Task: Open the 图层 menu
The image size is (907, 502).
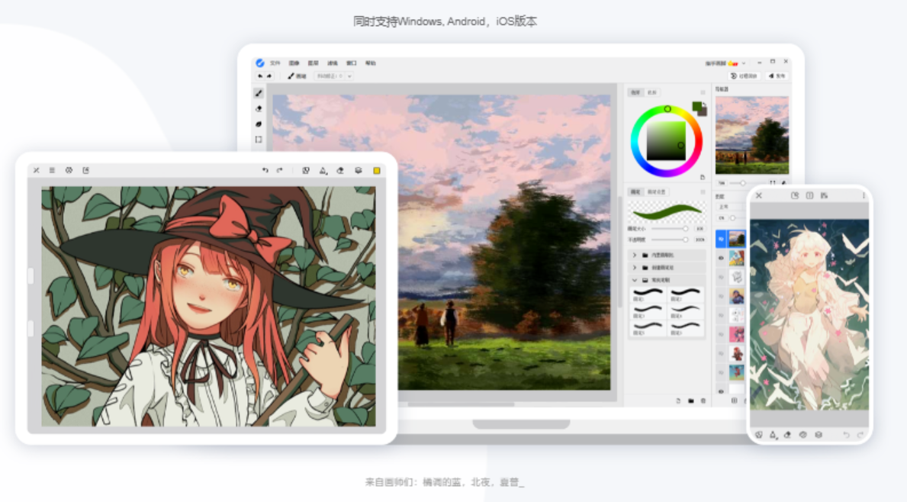Action: coord(314,63)
